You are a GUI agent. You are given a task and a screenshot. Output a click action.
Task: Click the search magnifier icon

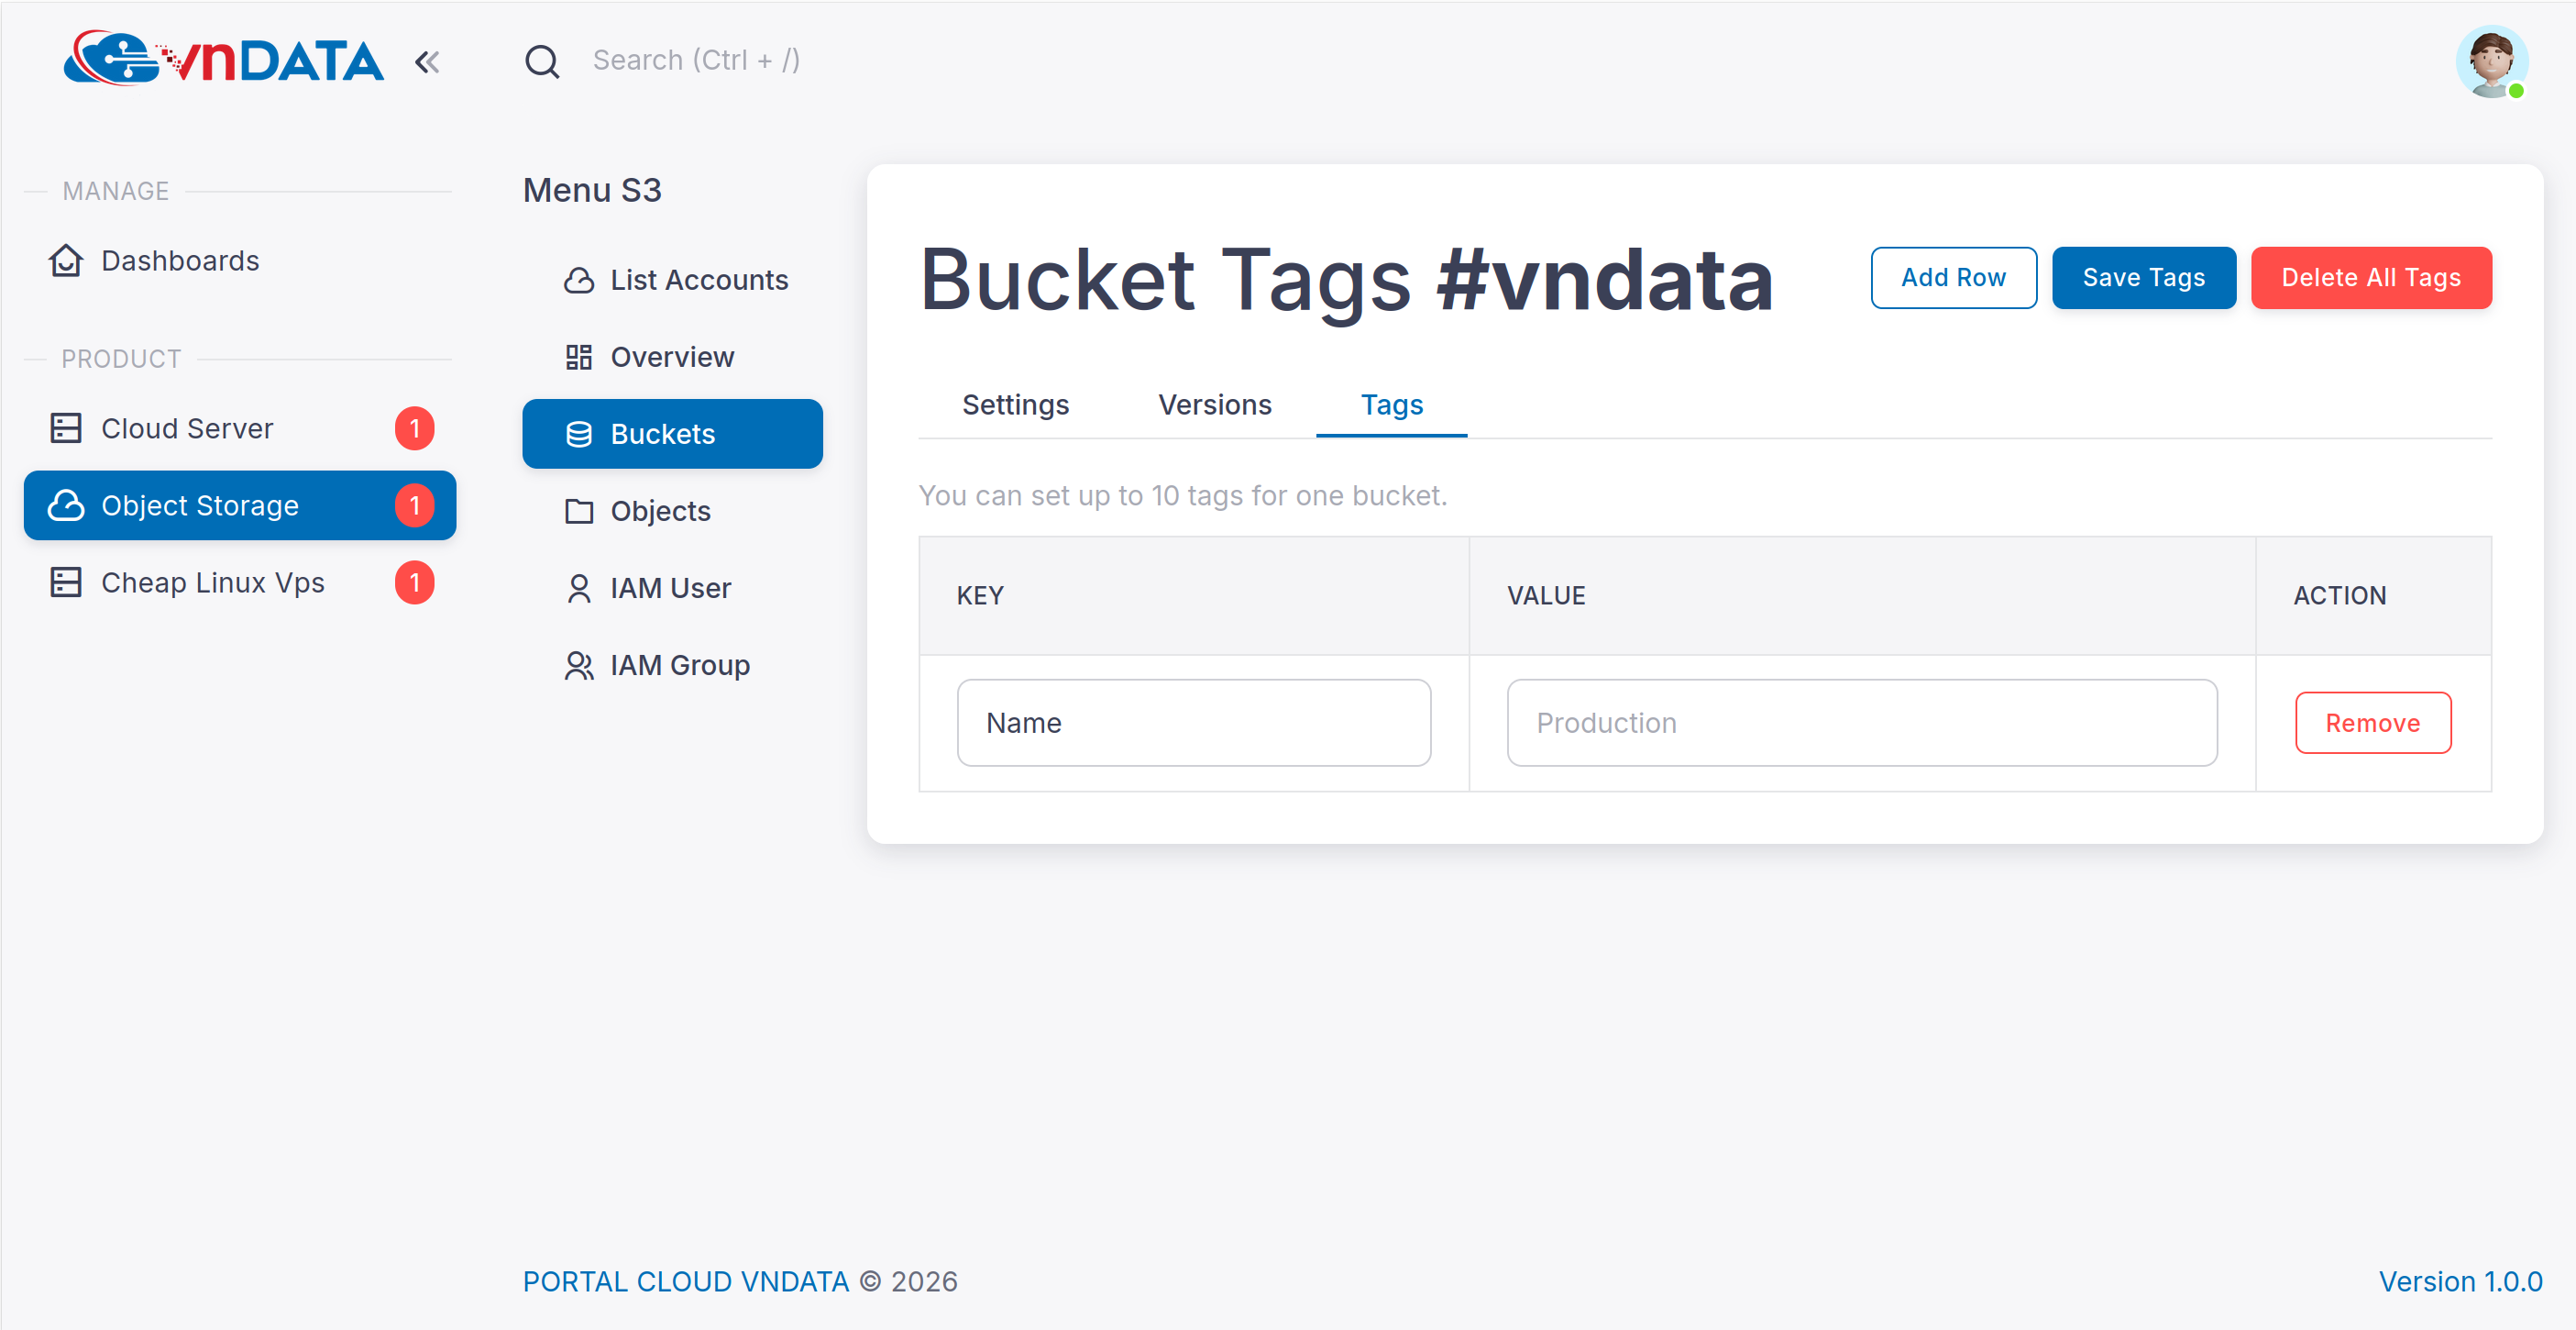(x=542, y=62)
